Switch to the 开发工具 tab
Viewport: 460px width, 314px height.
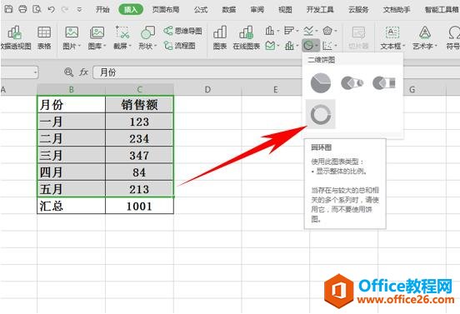click(320, 10)
